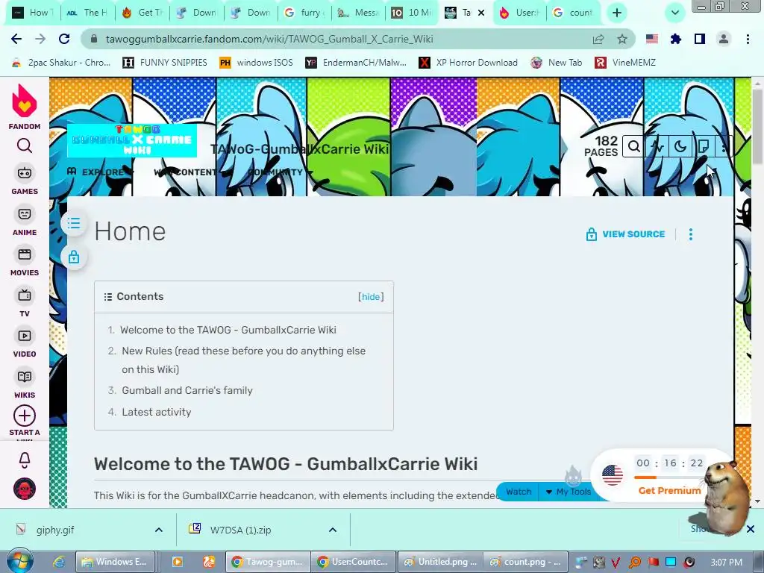Close the current Ta tab

(x=481, y=13)
